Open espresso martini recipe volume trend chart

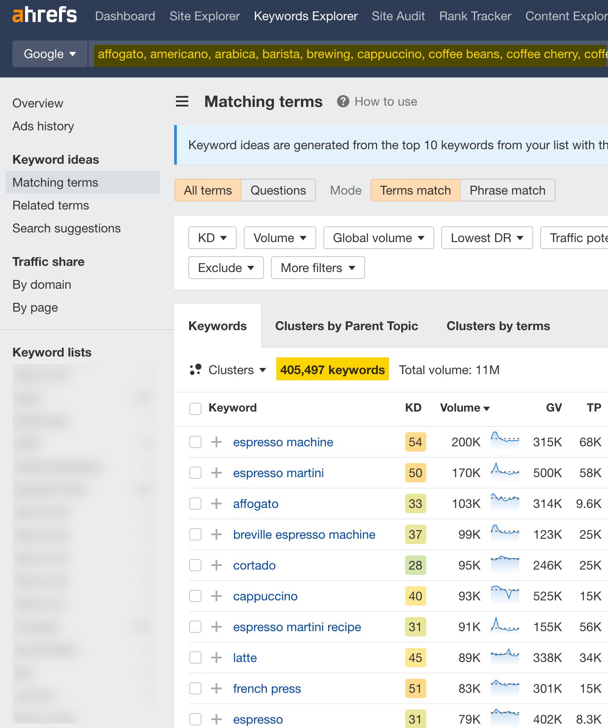(x=505, y=625)
